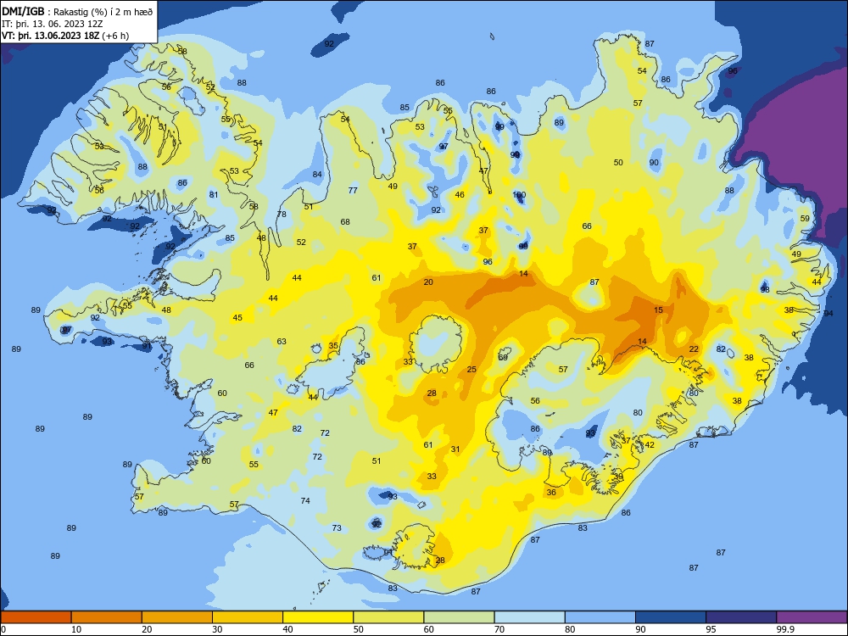Viewport: 848px width, 636px height.
Task: Click the light blue 80–90 legend swatch
Action: pos(600,617)
